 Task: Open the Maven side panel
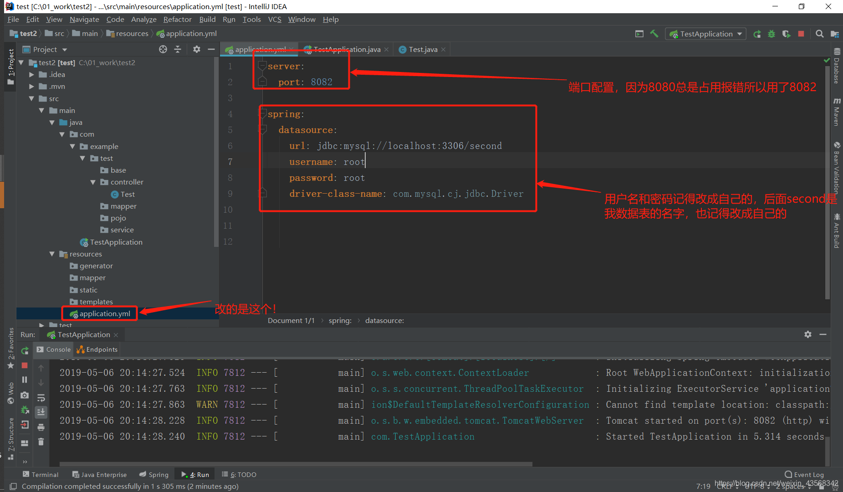[837, 112]
